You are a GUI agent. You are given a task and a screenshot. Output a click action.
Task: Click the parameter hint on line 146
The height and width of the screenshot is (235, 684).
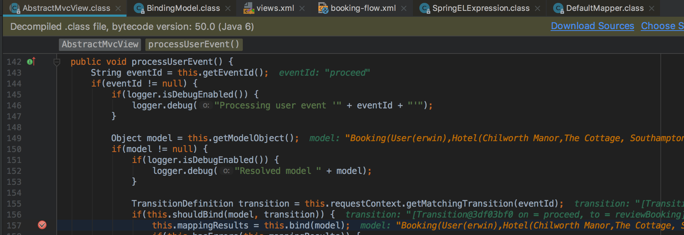206,105
